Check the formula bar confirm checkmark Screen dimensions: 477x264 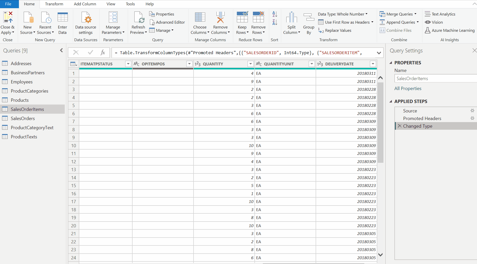[90, 53]
